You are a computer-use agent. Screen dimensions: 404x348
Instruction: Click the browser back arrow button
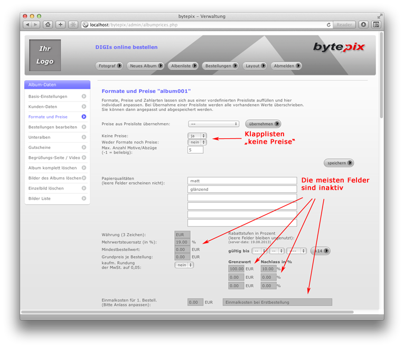click(x=27, y=25)
